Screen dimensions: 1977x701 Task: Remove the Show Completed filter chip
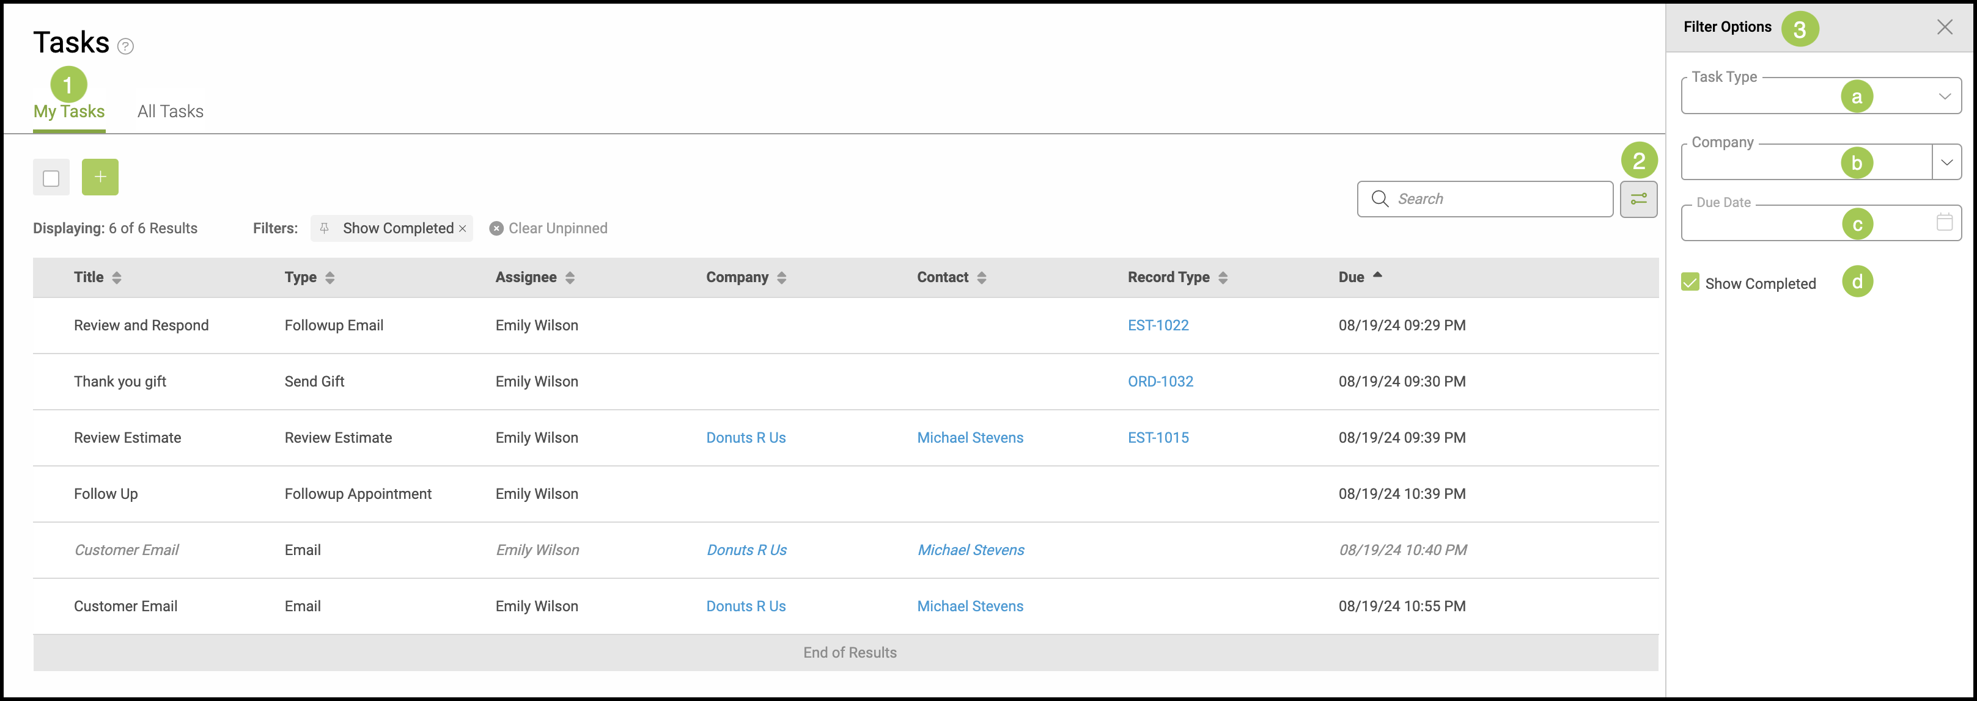(463, 228)
